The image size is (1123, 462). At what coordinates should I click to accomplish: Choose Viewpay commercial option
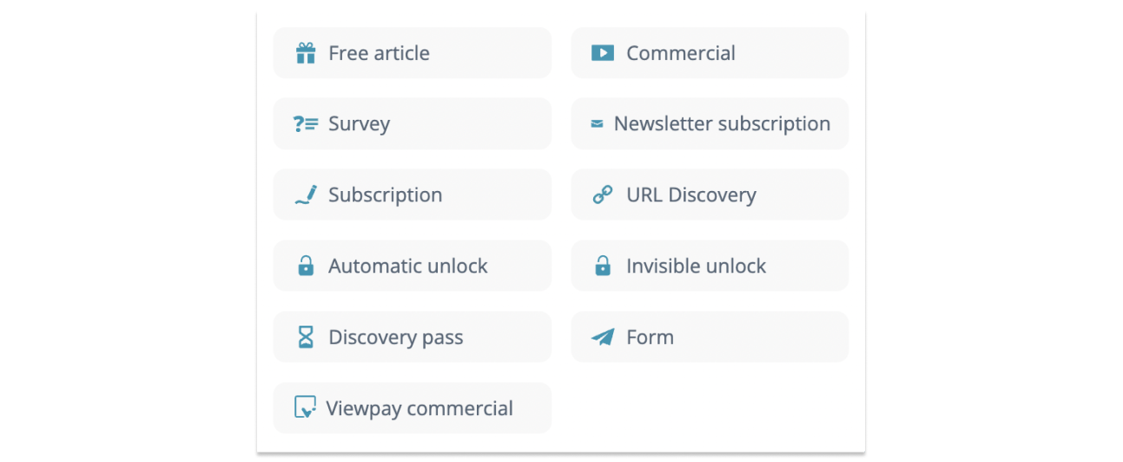tap(413, 408)
